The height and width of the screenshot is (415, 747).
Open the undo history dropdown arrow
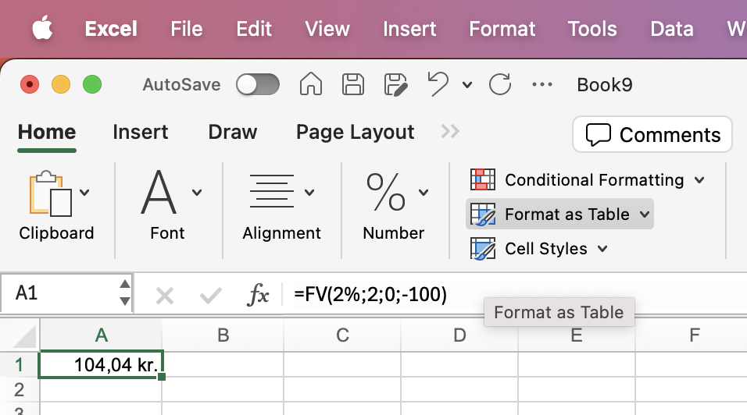467,85
